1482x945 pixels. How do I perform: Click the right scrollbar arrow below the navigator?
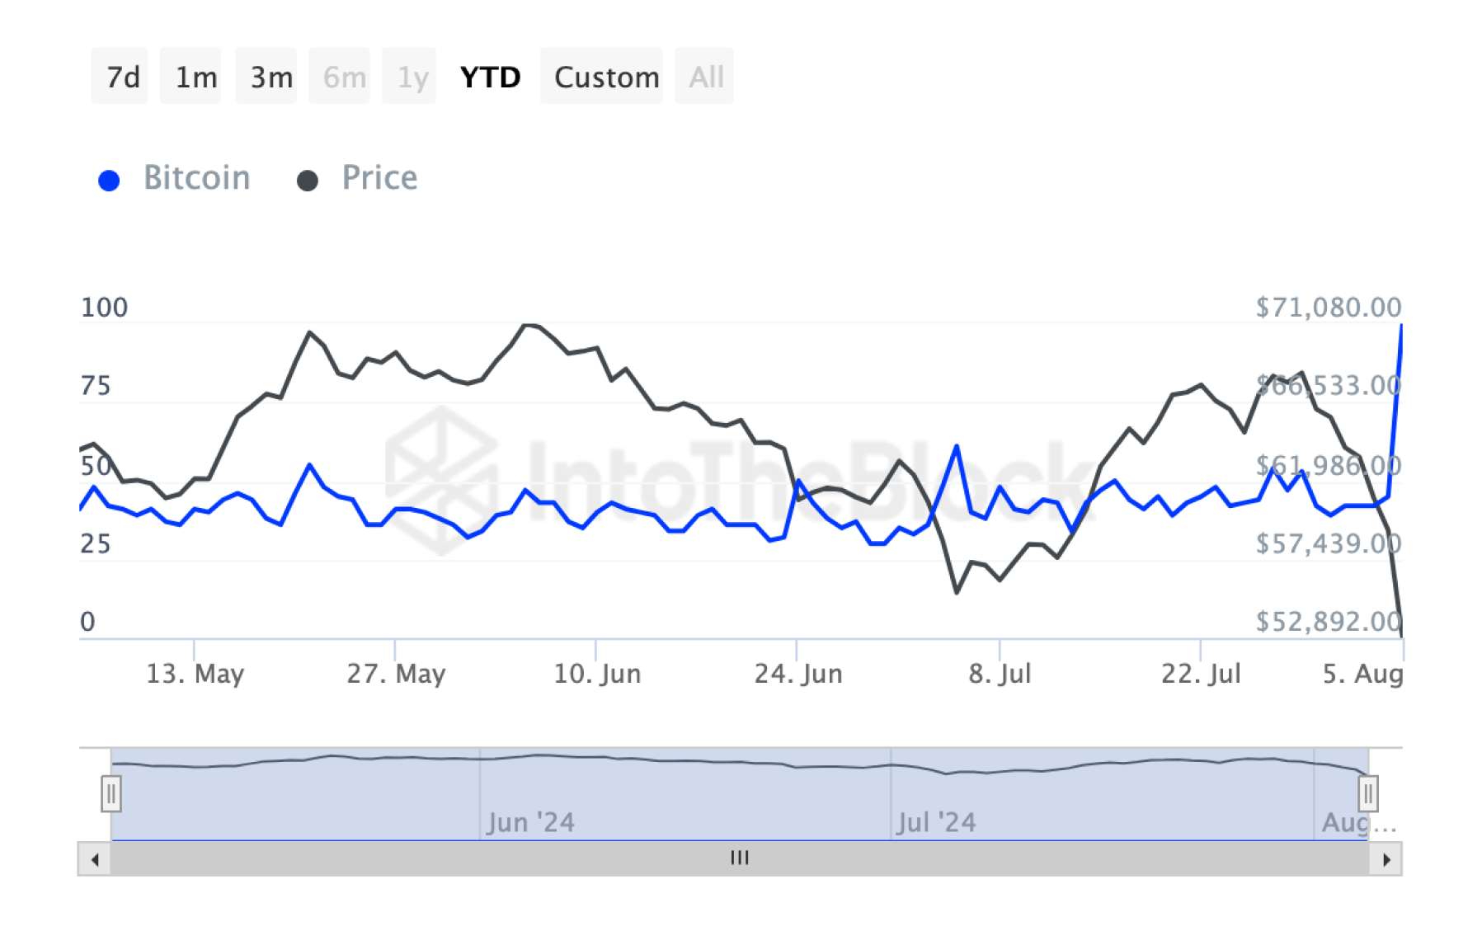(1387, 858)
